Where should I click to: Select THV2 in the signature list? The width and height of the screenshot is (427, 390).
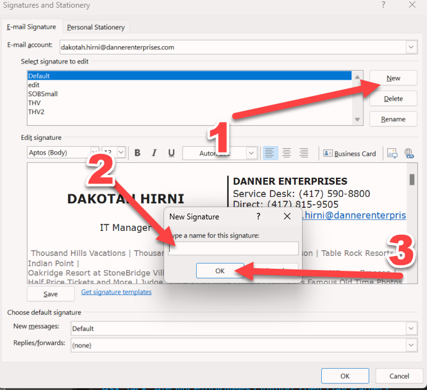click(x=37, y=112)
